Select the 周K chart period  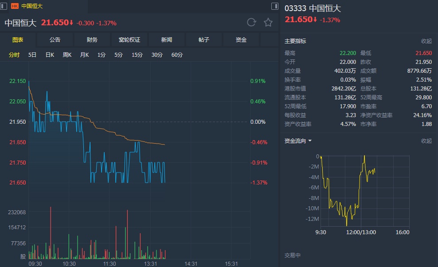tap(67, 55)
